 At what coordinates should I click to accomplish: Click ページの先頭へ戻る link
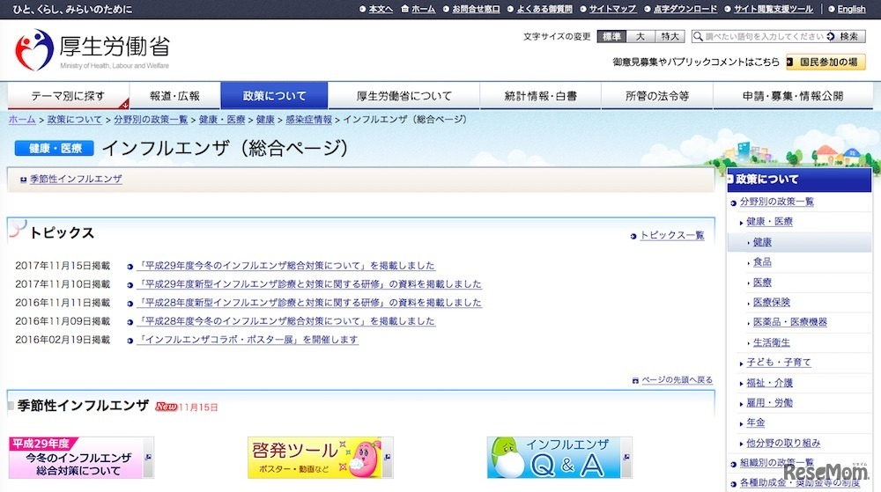677,380
